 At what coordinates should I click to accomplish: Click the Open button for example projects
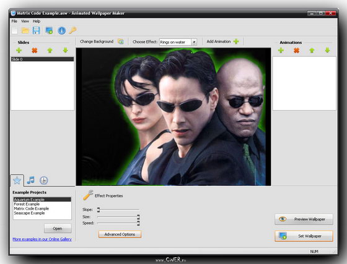58,229
